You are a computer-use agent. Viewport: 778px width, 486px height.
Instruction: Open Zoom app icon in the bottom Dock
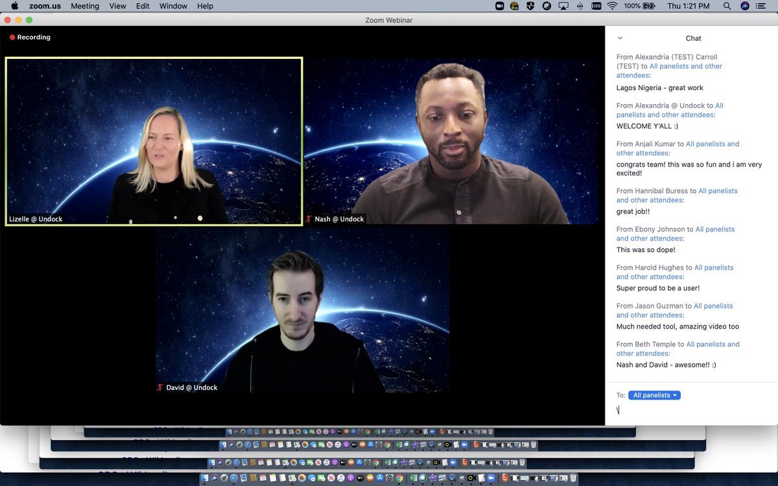490,478
